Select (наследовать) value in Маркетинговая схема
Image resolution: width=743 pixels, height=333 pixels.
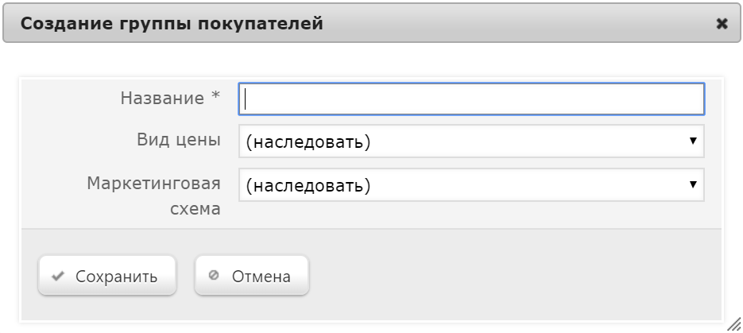point(308,185)
